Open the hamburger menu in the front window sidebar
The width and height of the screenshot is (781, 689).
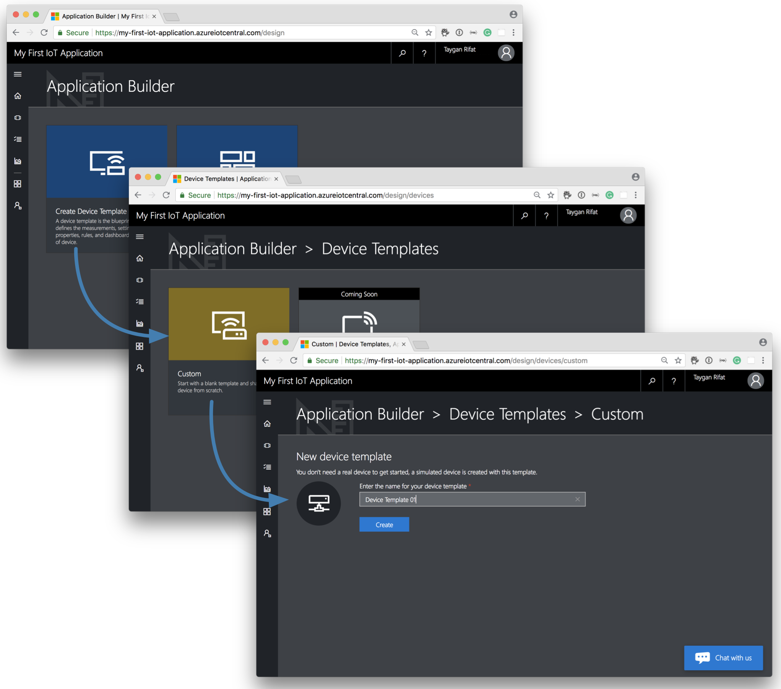[x=267, y=402]
